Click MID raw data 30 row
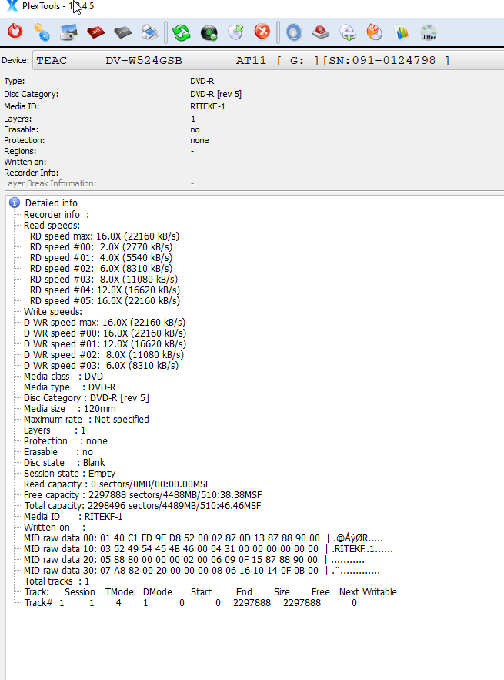The width and height of the screenshot is (504, 680). click(x=202, y=571)
